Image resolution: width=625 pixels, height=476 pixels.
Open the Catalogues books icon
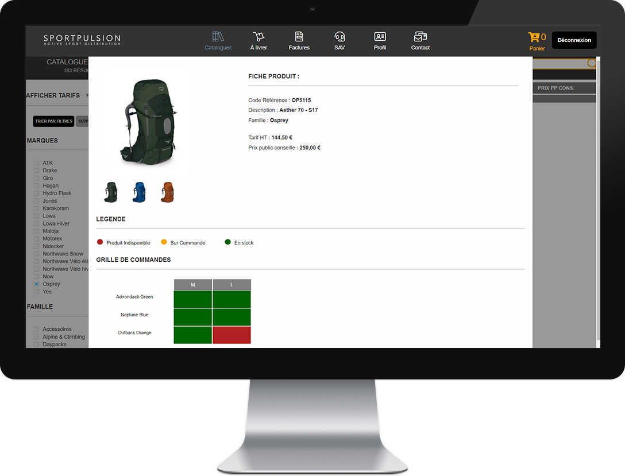coord(218,37)
